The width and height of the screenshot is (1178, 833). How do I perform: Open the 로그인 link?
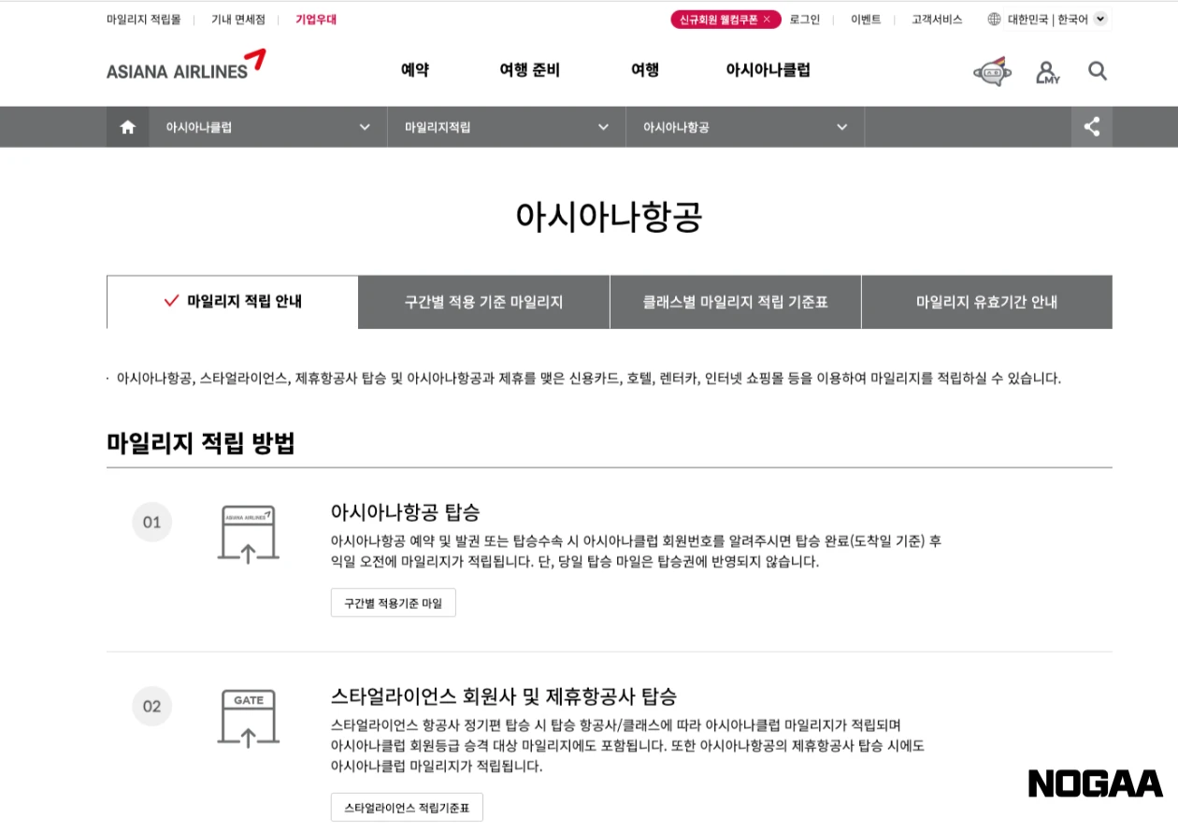(804, 19)
